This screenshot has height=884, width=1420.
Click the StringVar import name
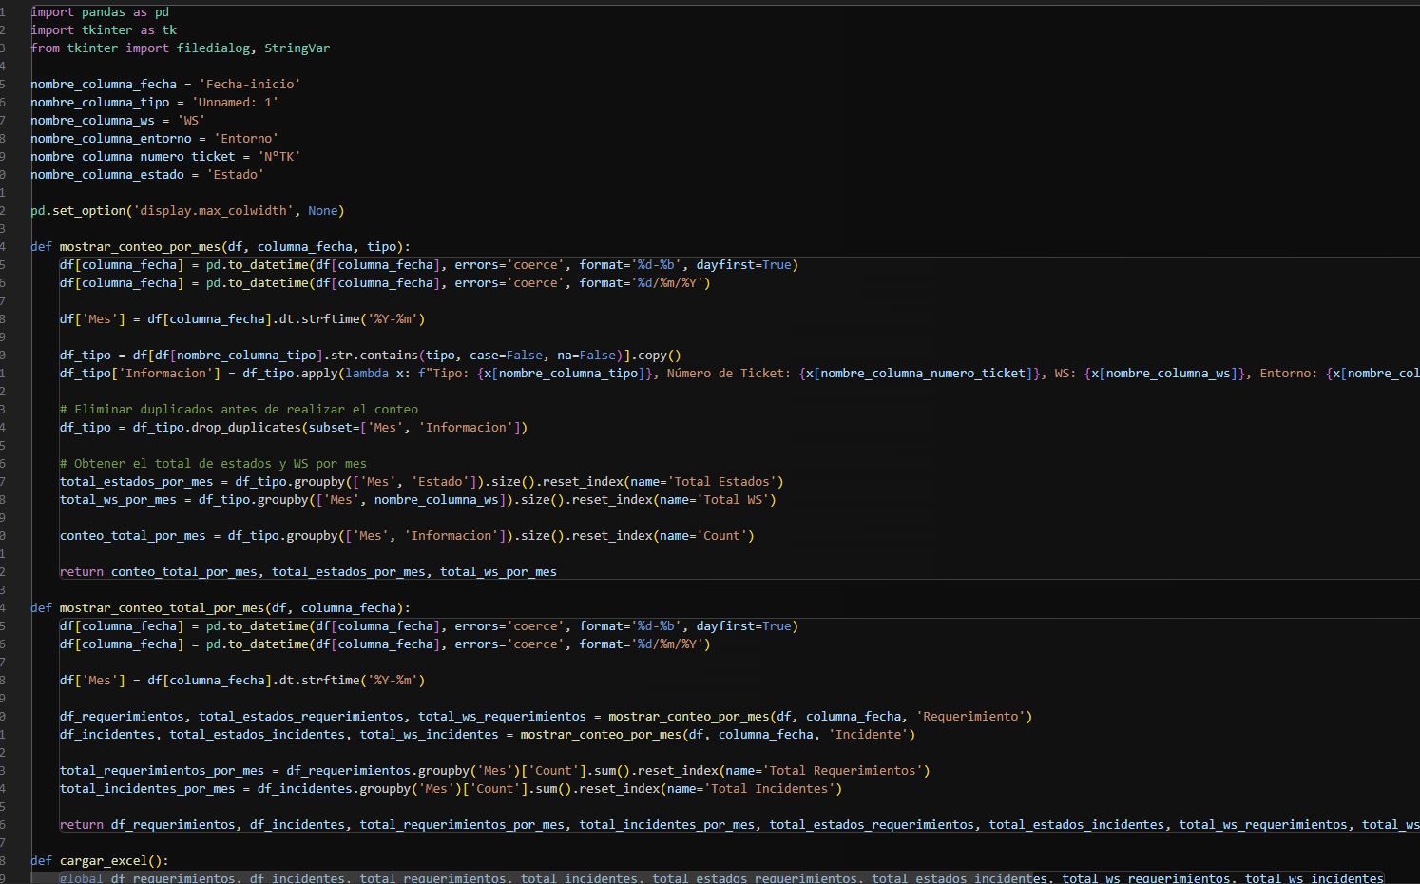[x=297, y=48]
